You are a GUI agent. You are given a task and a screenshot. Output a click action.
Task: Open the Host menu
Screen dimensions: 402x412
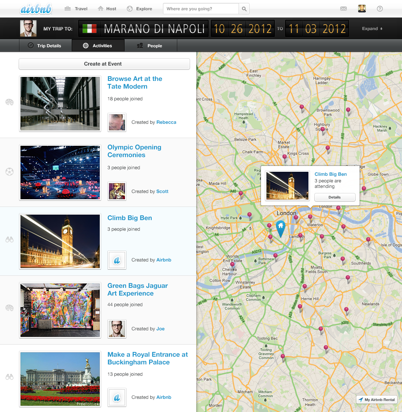point(107,9)
